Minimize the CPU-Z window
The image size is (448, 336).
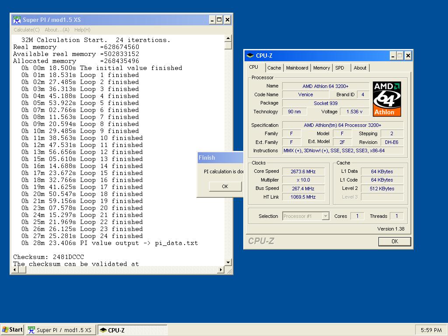tap(393, 56)
